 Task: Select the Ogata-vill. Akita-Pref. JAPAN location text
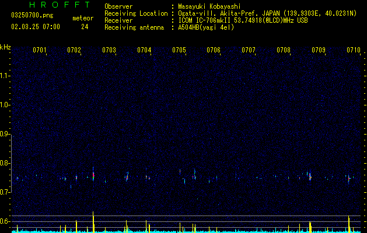point(267,13)
